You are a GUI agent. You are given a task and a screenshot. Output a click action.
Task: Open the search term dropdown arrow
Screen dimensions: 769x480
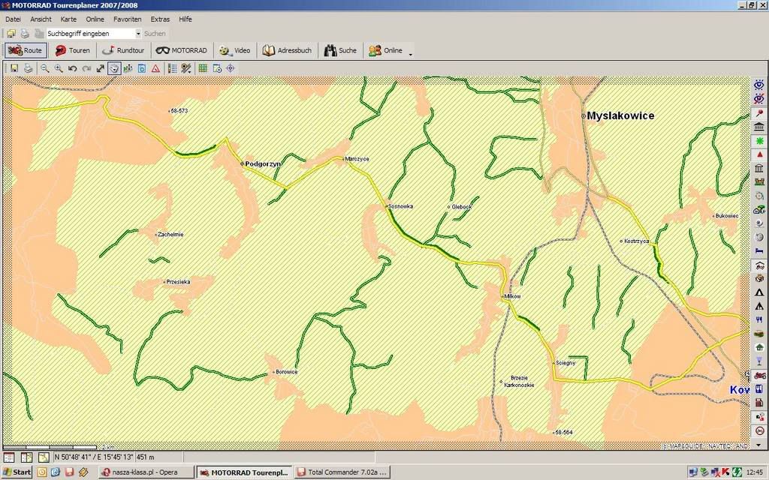point(138,34)
